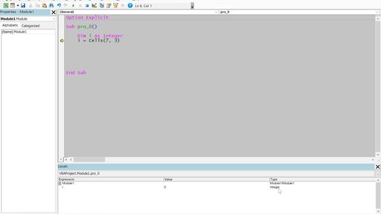Click the Integer type cell
The image size is (381, 214).
tap(275, 187)
